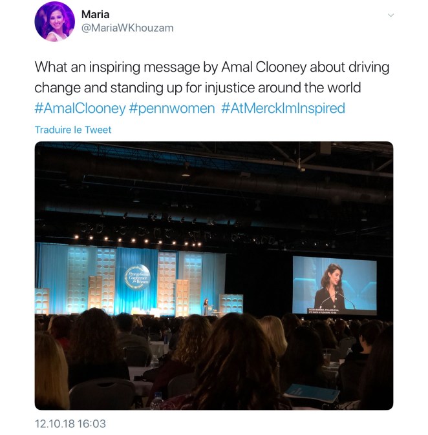Open Maria's profile picture
Viewport: 428px width, 435px height.
click(x=54, y=21)
